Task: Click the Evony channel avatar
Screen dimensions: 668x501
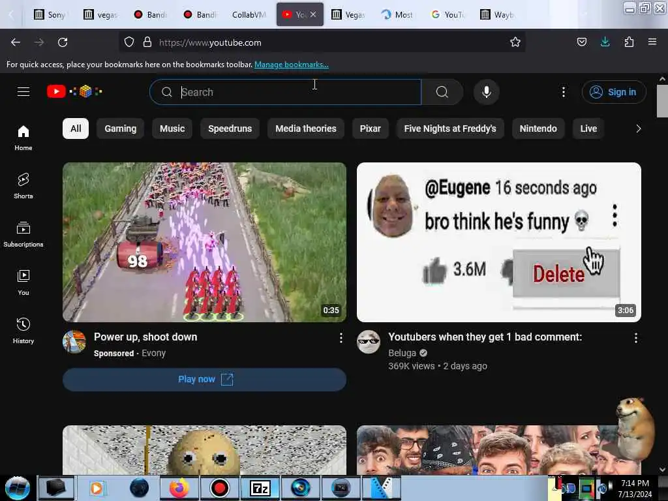Action: coord(74,342)
